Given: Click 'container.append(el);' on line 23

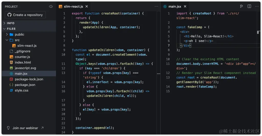Looking at the screenshot, I should [95, 128].
